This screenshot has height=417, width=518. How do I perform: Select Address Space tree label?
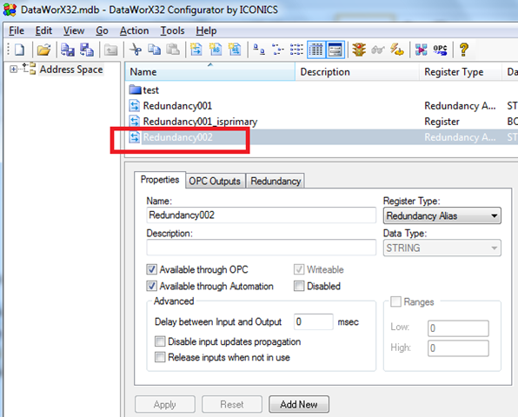coord(71,69)
